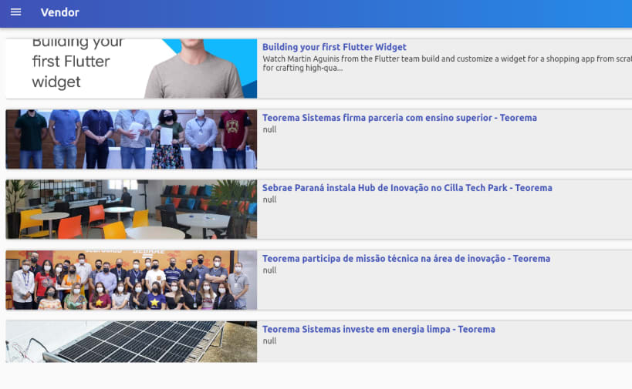Open 'Teorema participa de missão técnica' link
Screen dimensions: 632x389
(406, 259)
